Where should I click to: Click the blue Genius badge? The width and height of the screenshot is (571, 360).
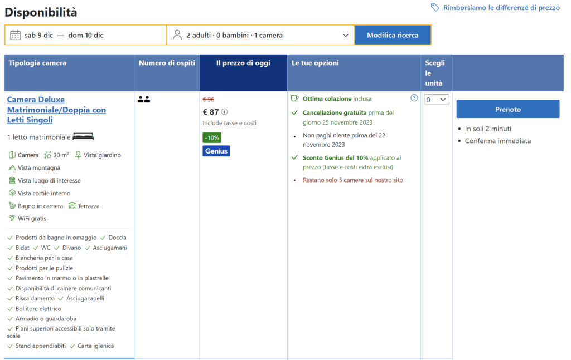[216, 151]
